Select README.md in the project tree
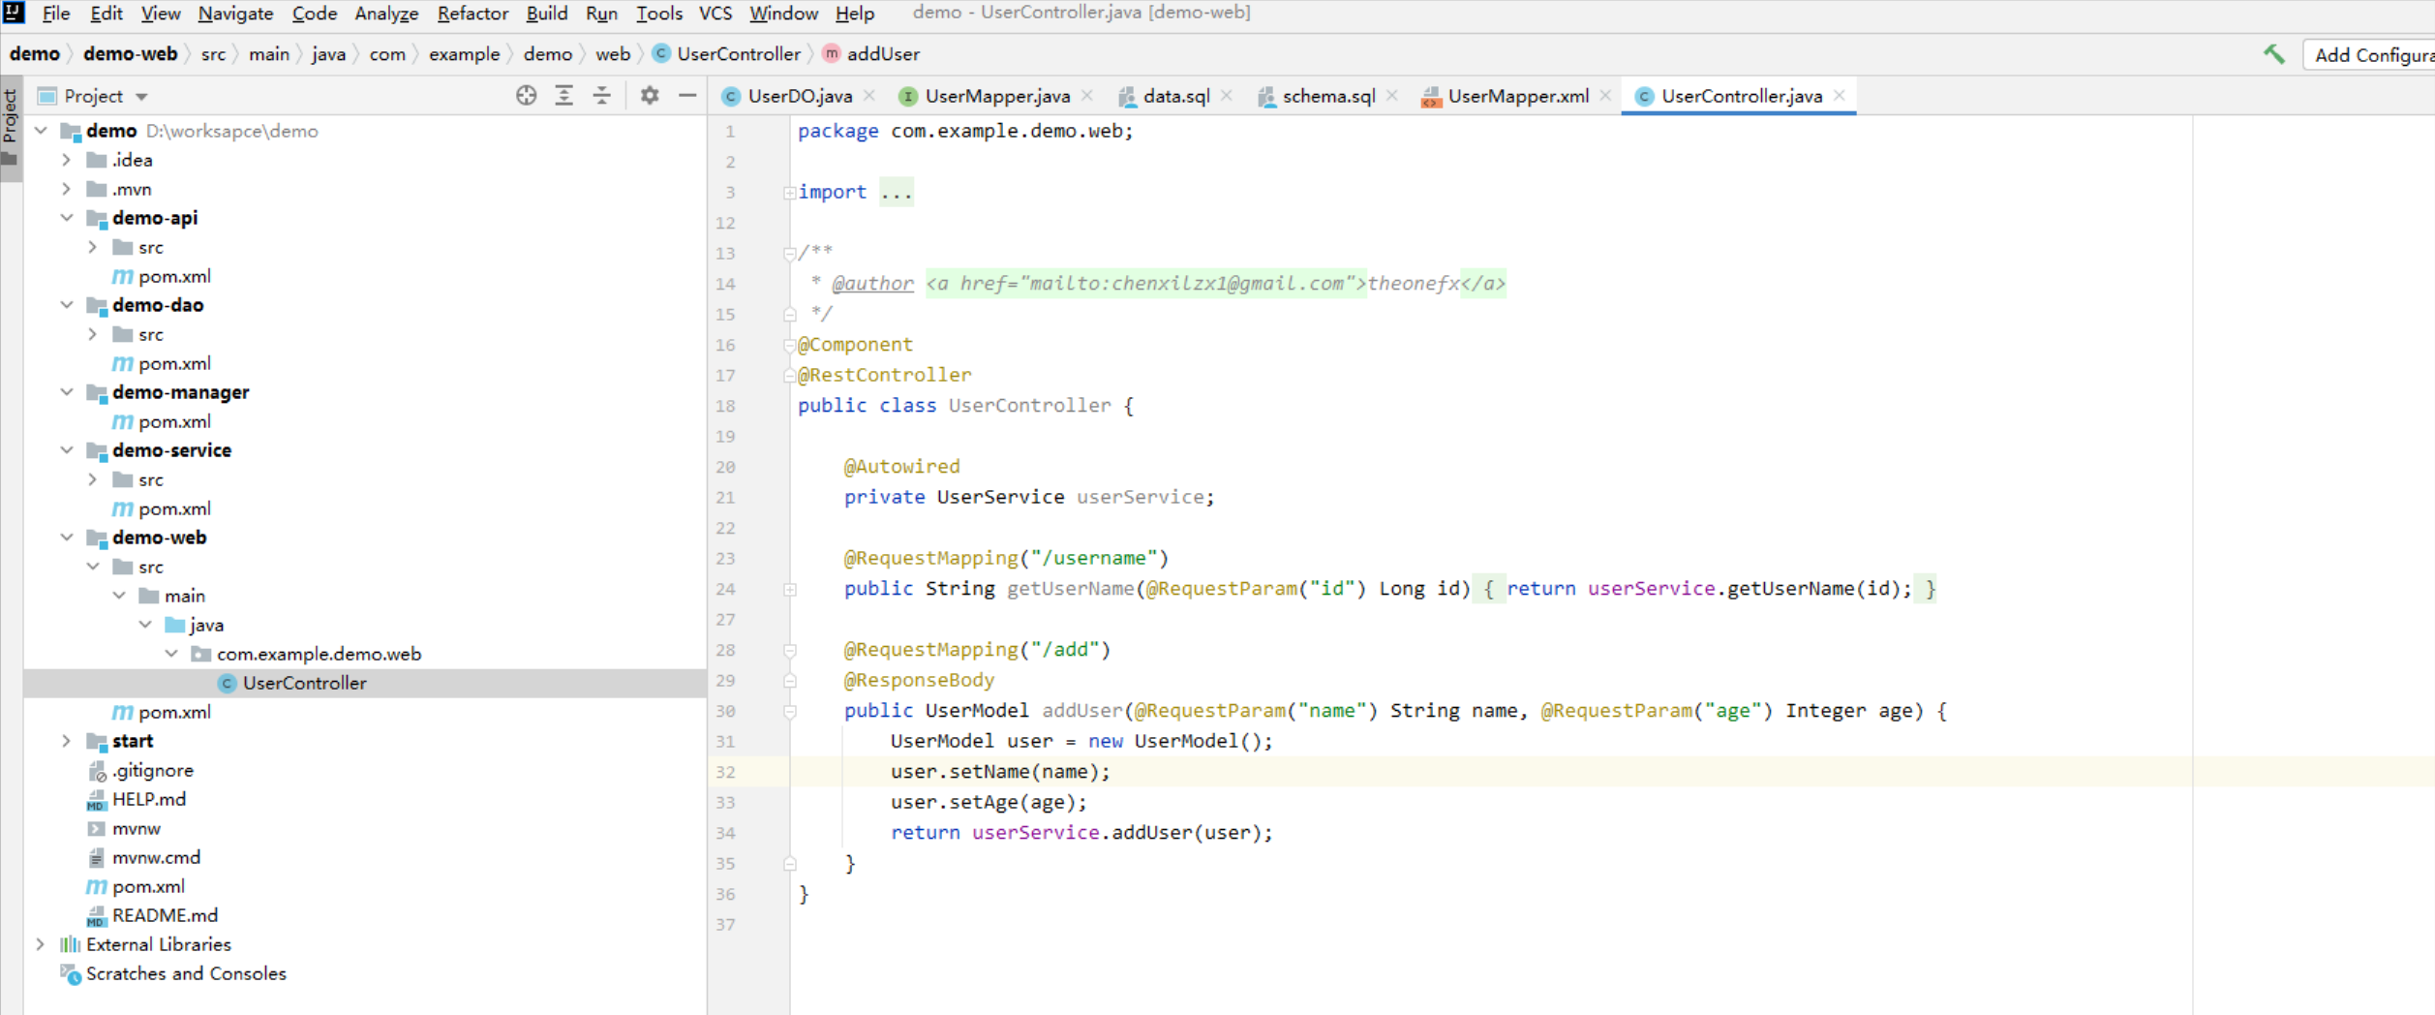This screenshot has width=2435, height=1015. pyautogui.click(x=165, y=915)
